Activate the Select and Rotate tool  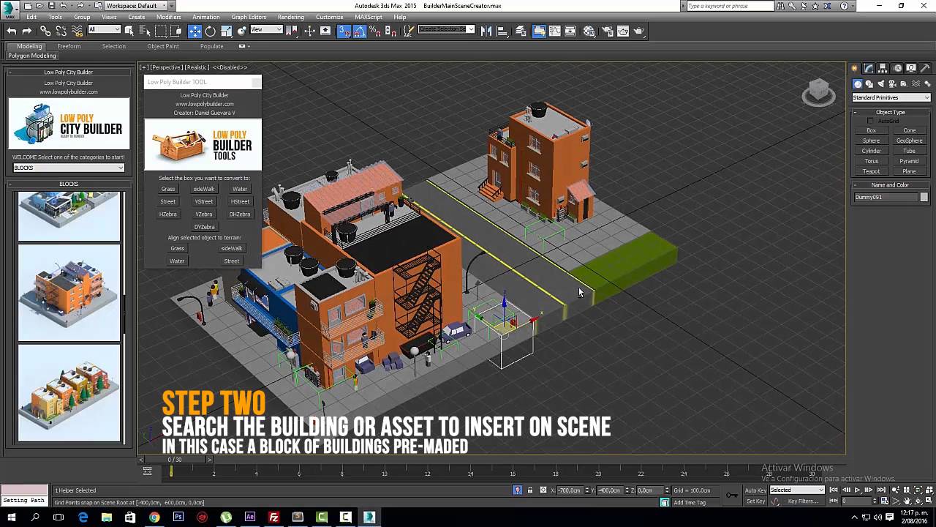click(x=211, y=31)
